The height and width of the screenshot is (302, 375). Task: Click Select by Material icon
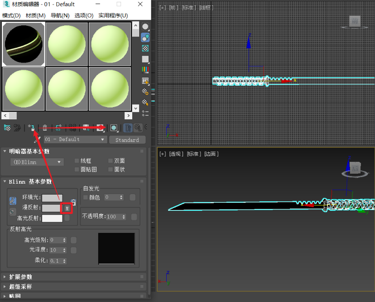(145, 102)
